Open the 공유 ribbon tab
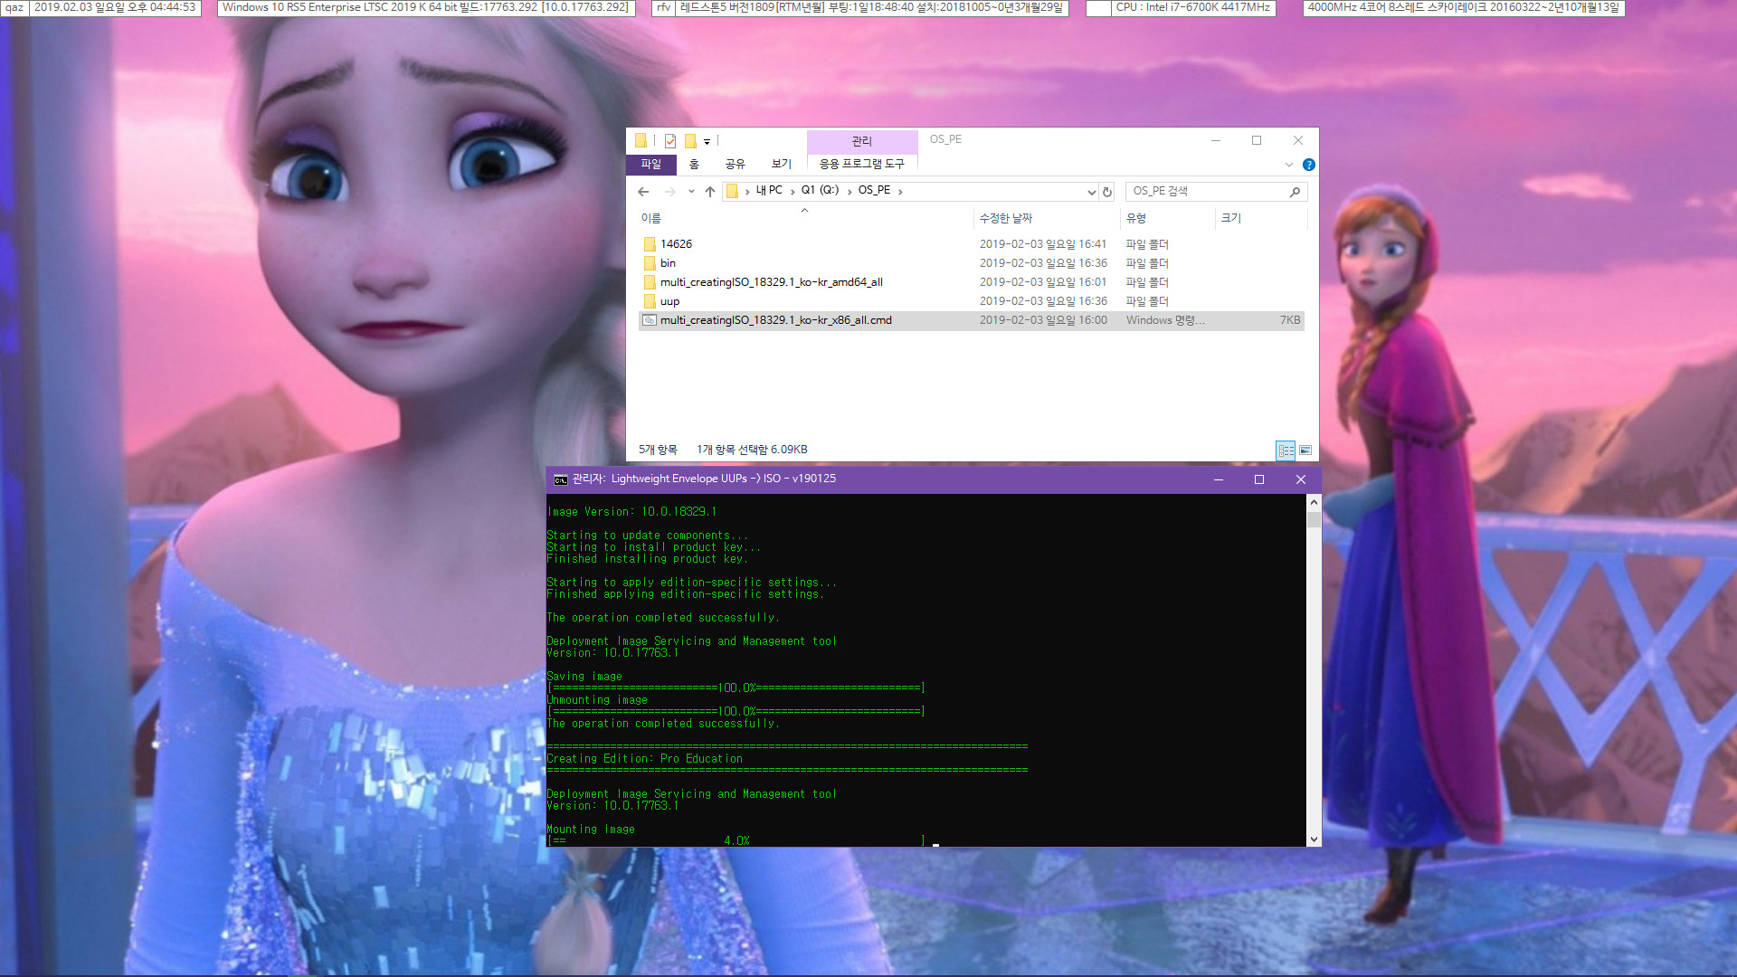 pos(735,164)
